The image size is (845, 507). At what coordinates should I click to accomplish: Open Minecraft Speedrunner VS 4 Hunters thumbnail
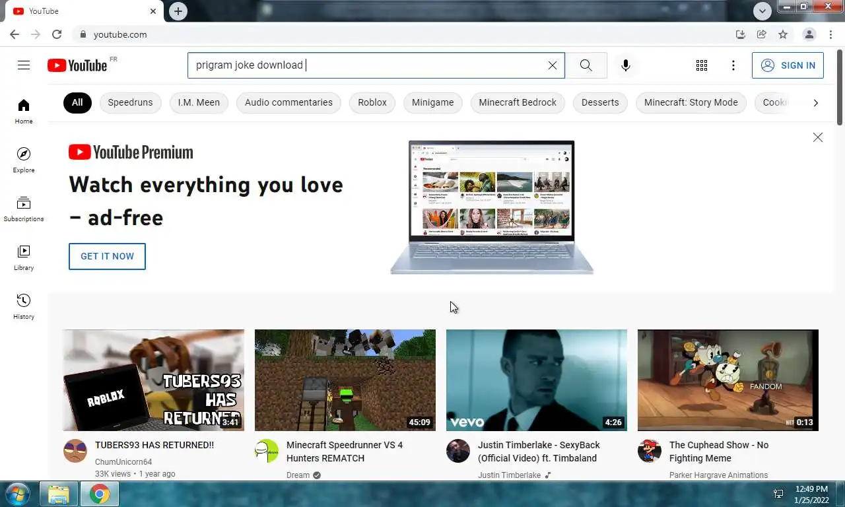point(345,380)
